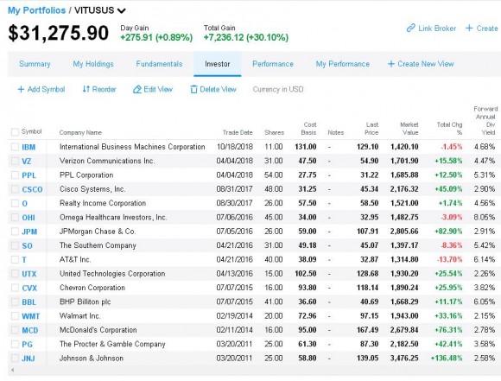Screen dimensions: 501x381
Task: Click the plus icon for Create New View
Action: (391, 64)
